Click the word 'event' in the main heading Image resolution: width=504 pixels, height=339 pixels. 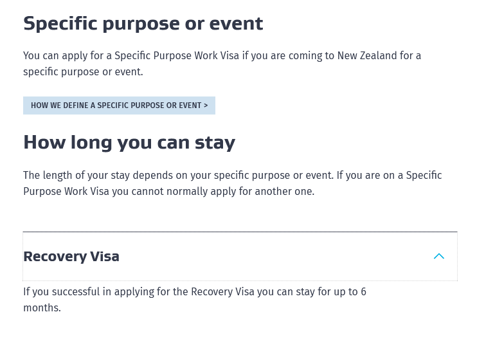tap(237, 23)
